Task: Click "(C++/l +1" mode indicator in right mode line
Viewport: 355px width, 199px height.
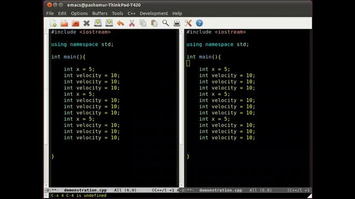Action: click(x=298, y=190)
